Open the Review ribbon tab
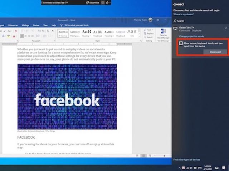The height and width of the screenshot is (171, 229). pyautogui.click(x=36, y=25)
